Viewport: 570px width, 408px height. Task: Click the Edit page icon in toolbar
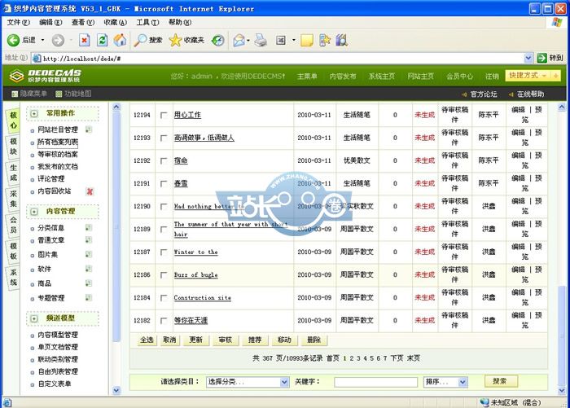(281, 40)
